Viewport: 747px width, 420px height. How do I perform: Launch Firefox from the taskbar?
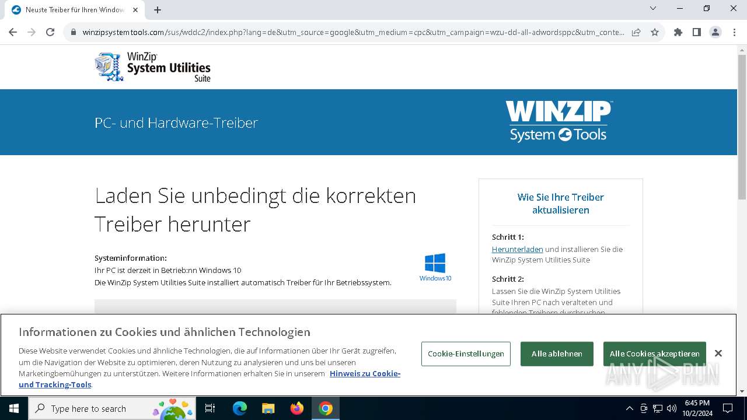297,408
